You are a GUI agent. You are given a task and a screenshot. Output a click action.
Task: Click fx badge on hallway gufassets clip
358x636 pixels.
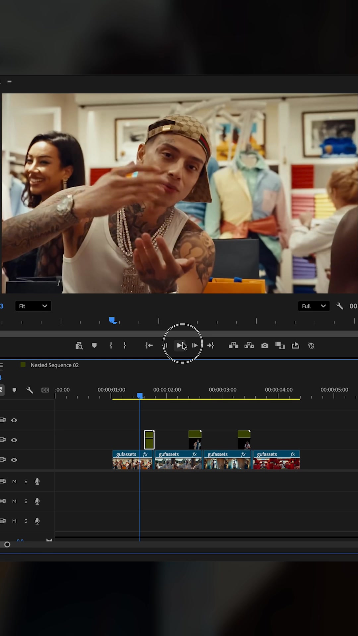(243, 454)
